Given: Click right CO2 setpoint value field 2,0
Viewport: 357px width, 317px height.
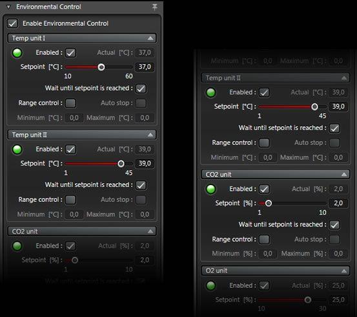Looking at the screenshot, I should pos(338,203).
